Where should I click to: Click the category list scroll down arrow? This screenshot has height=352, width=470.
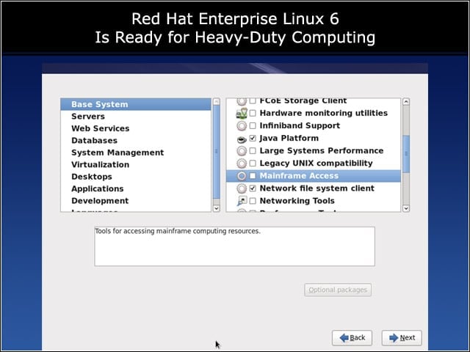[216, 208]
